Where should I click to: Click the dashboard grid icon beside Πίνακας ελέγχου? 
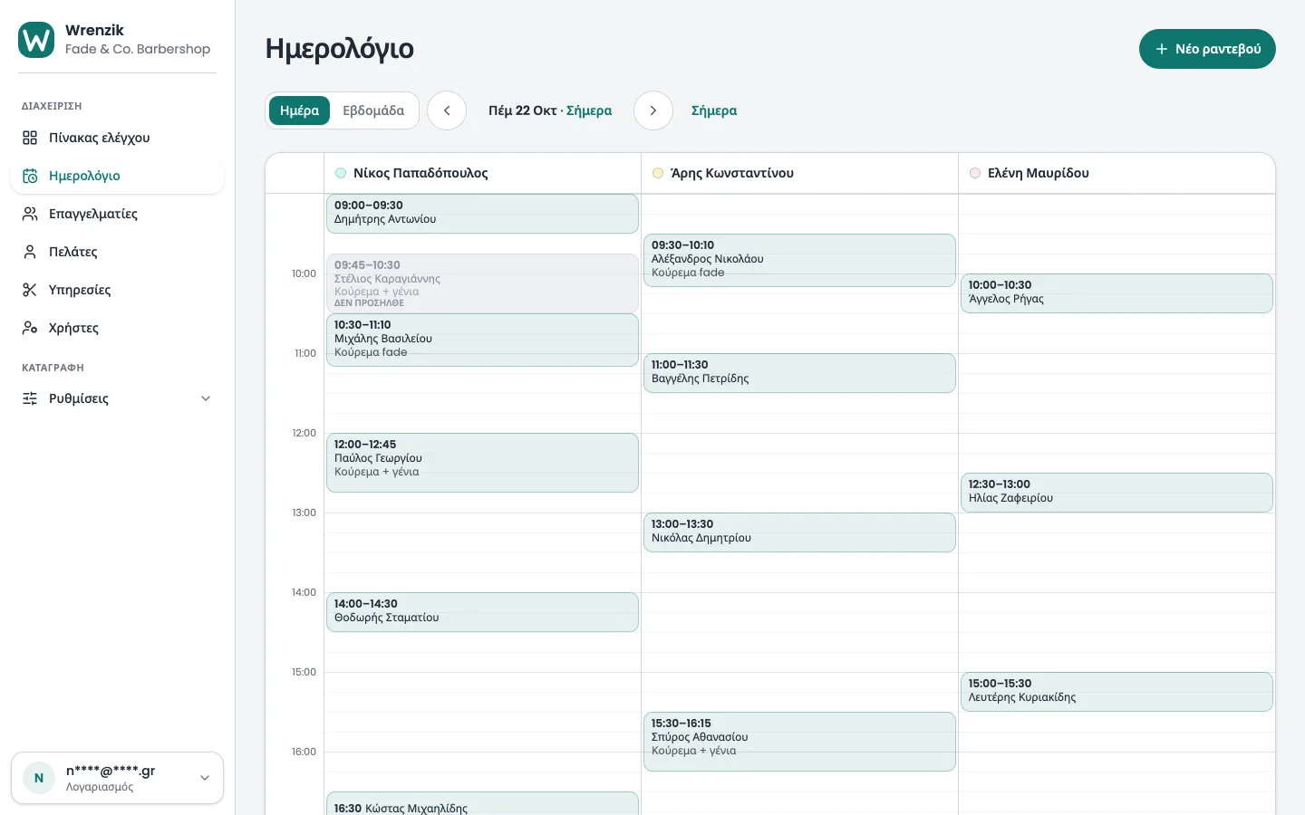click(x=30, y=138)
